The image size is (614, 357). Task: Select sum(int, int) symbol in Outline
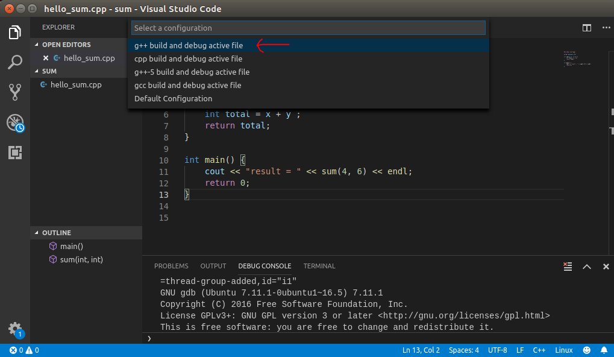point(81,259)
